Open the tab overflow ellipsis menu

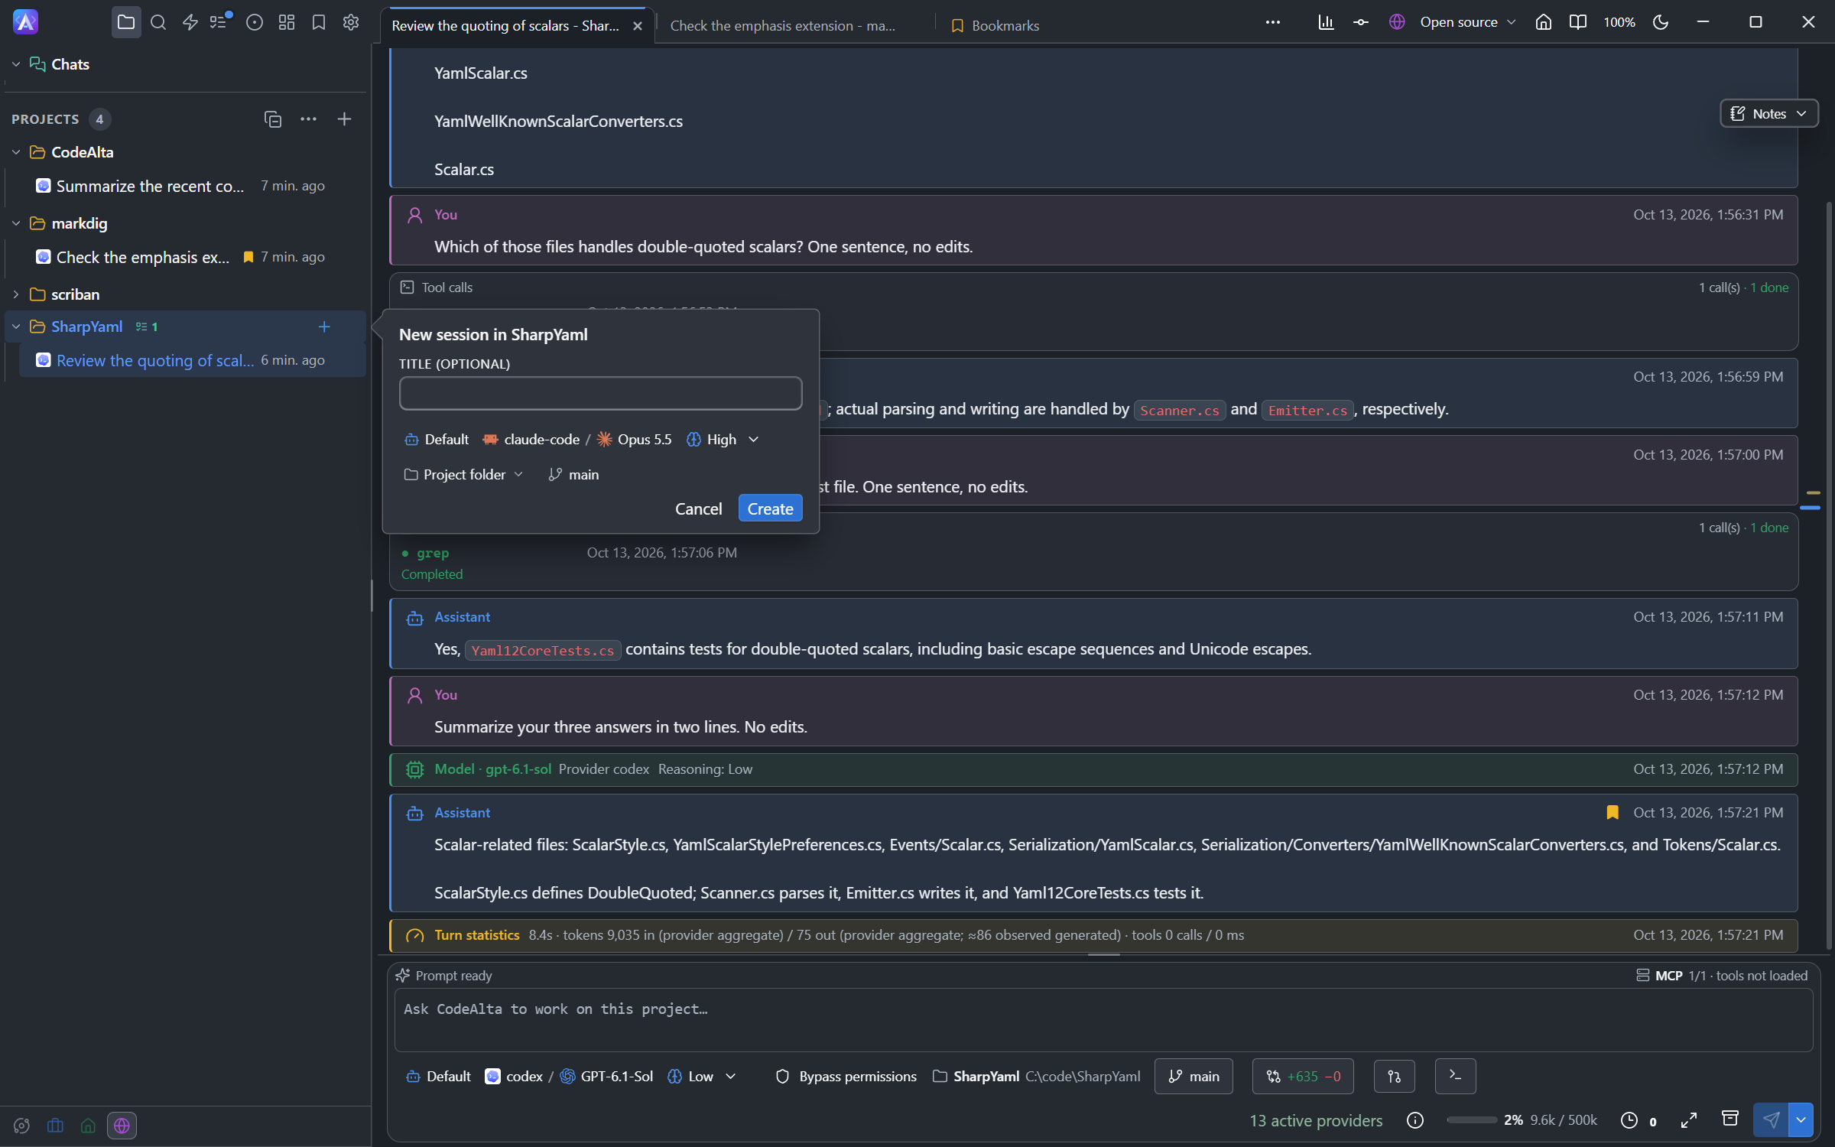click(x=1273, y=22)
